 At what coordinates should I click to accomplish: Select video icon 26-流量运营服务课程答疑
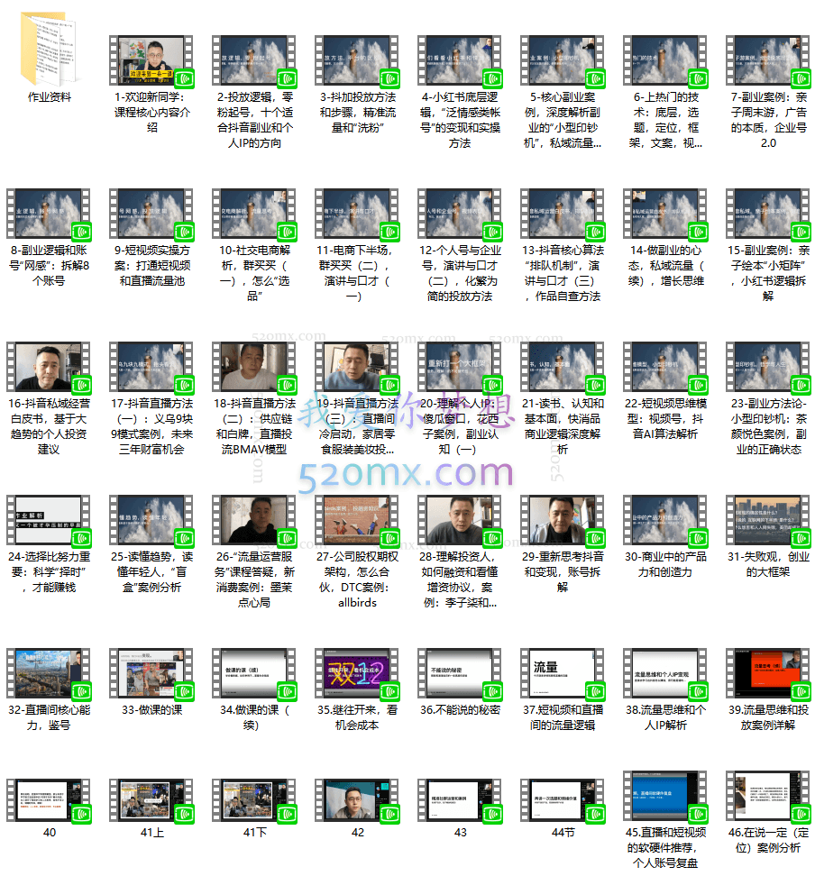click(x=254, y=520)
